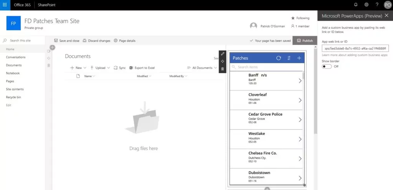Open Page details
This screenshot has height=190, width=393.
pyautogui.click(x=125, y=41)
